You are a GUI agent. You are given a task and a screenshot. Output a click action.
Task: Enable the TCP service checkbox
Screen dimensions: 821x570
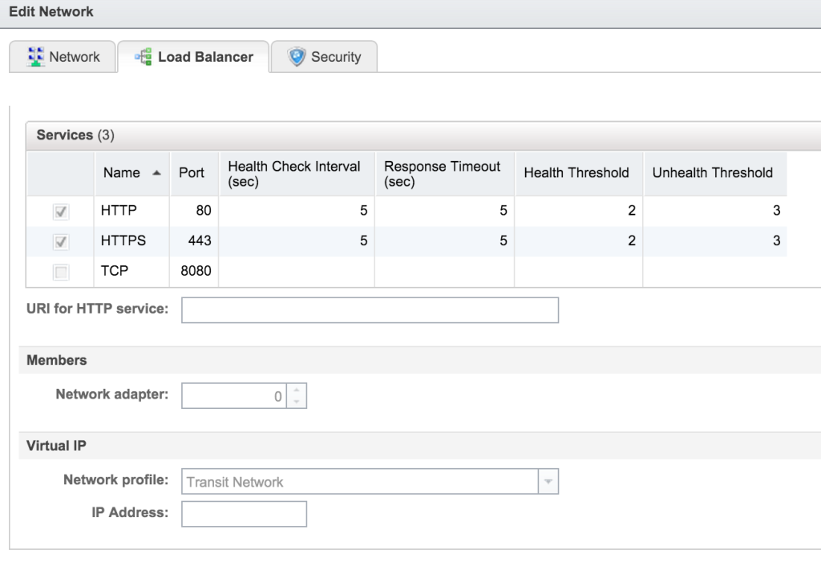(61, 272)
